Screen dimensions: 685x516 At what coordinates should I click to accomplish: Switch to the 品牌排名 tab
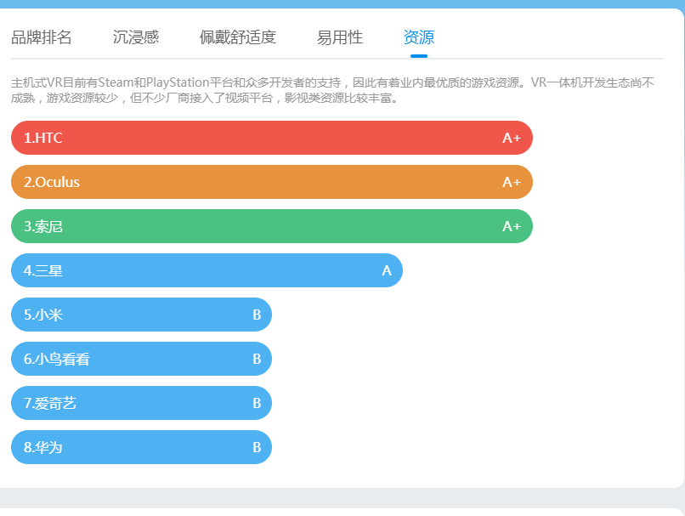coord(42,37)
